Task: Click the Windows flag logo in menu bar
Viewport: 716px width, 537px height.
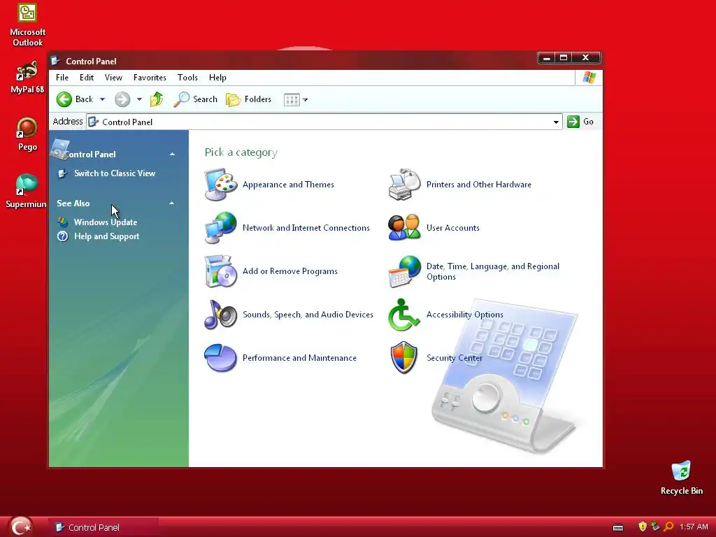Action: coord(589,78)
